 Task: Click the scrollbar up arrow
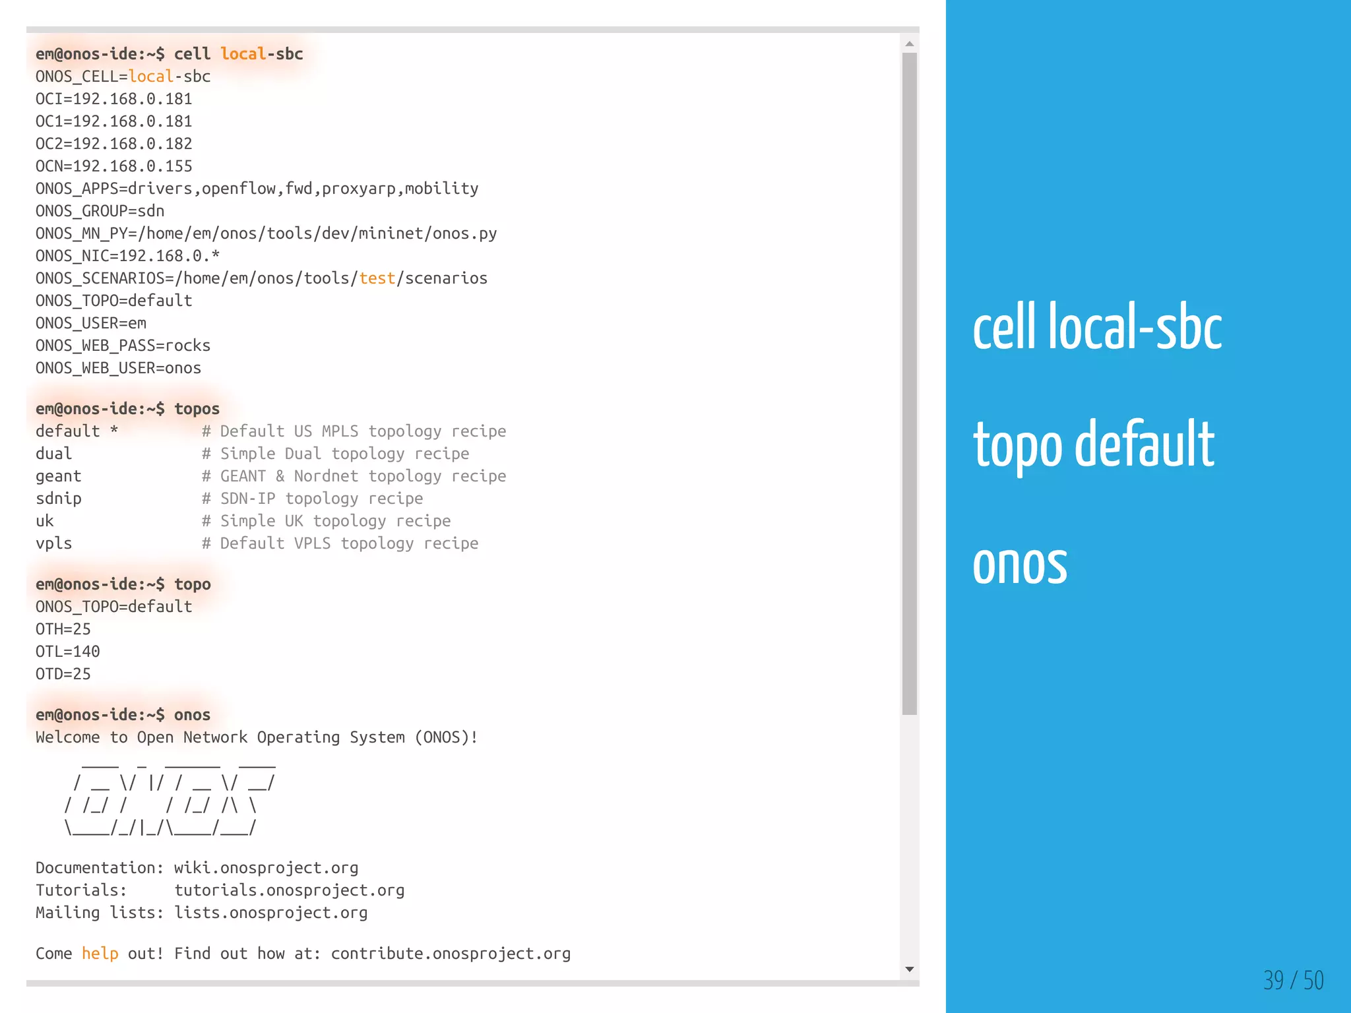pos(909,44)
